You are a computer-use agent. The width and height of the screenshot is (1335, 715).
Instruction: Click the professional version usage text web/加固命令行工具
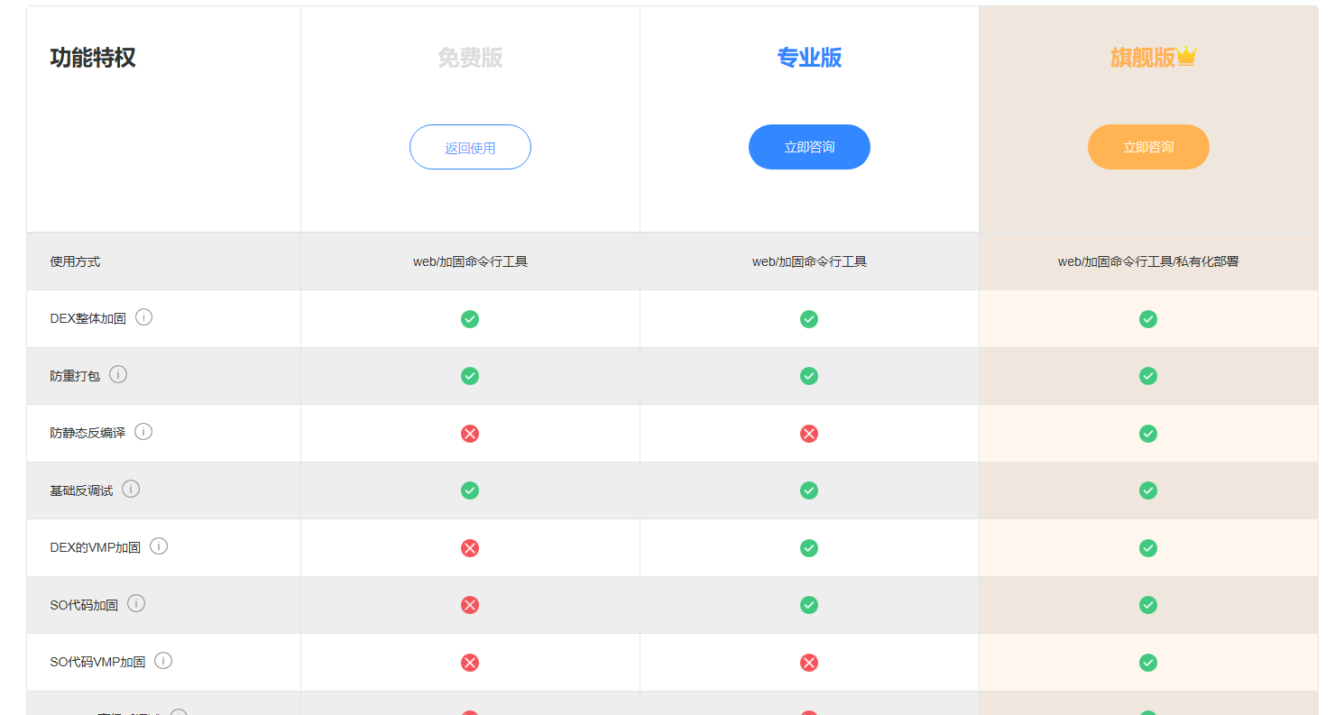(x=809, y=261)
